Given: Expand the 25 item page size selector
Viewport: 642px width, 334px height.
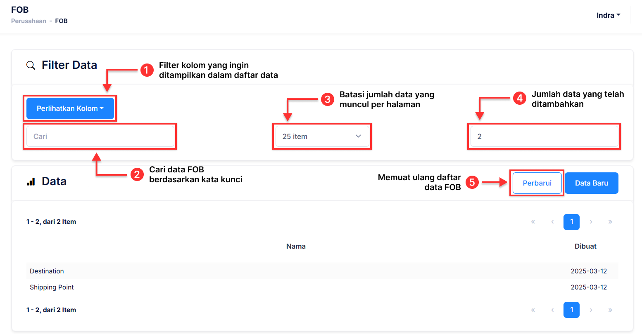Looking at the screenshot, I should point(322,136).
